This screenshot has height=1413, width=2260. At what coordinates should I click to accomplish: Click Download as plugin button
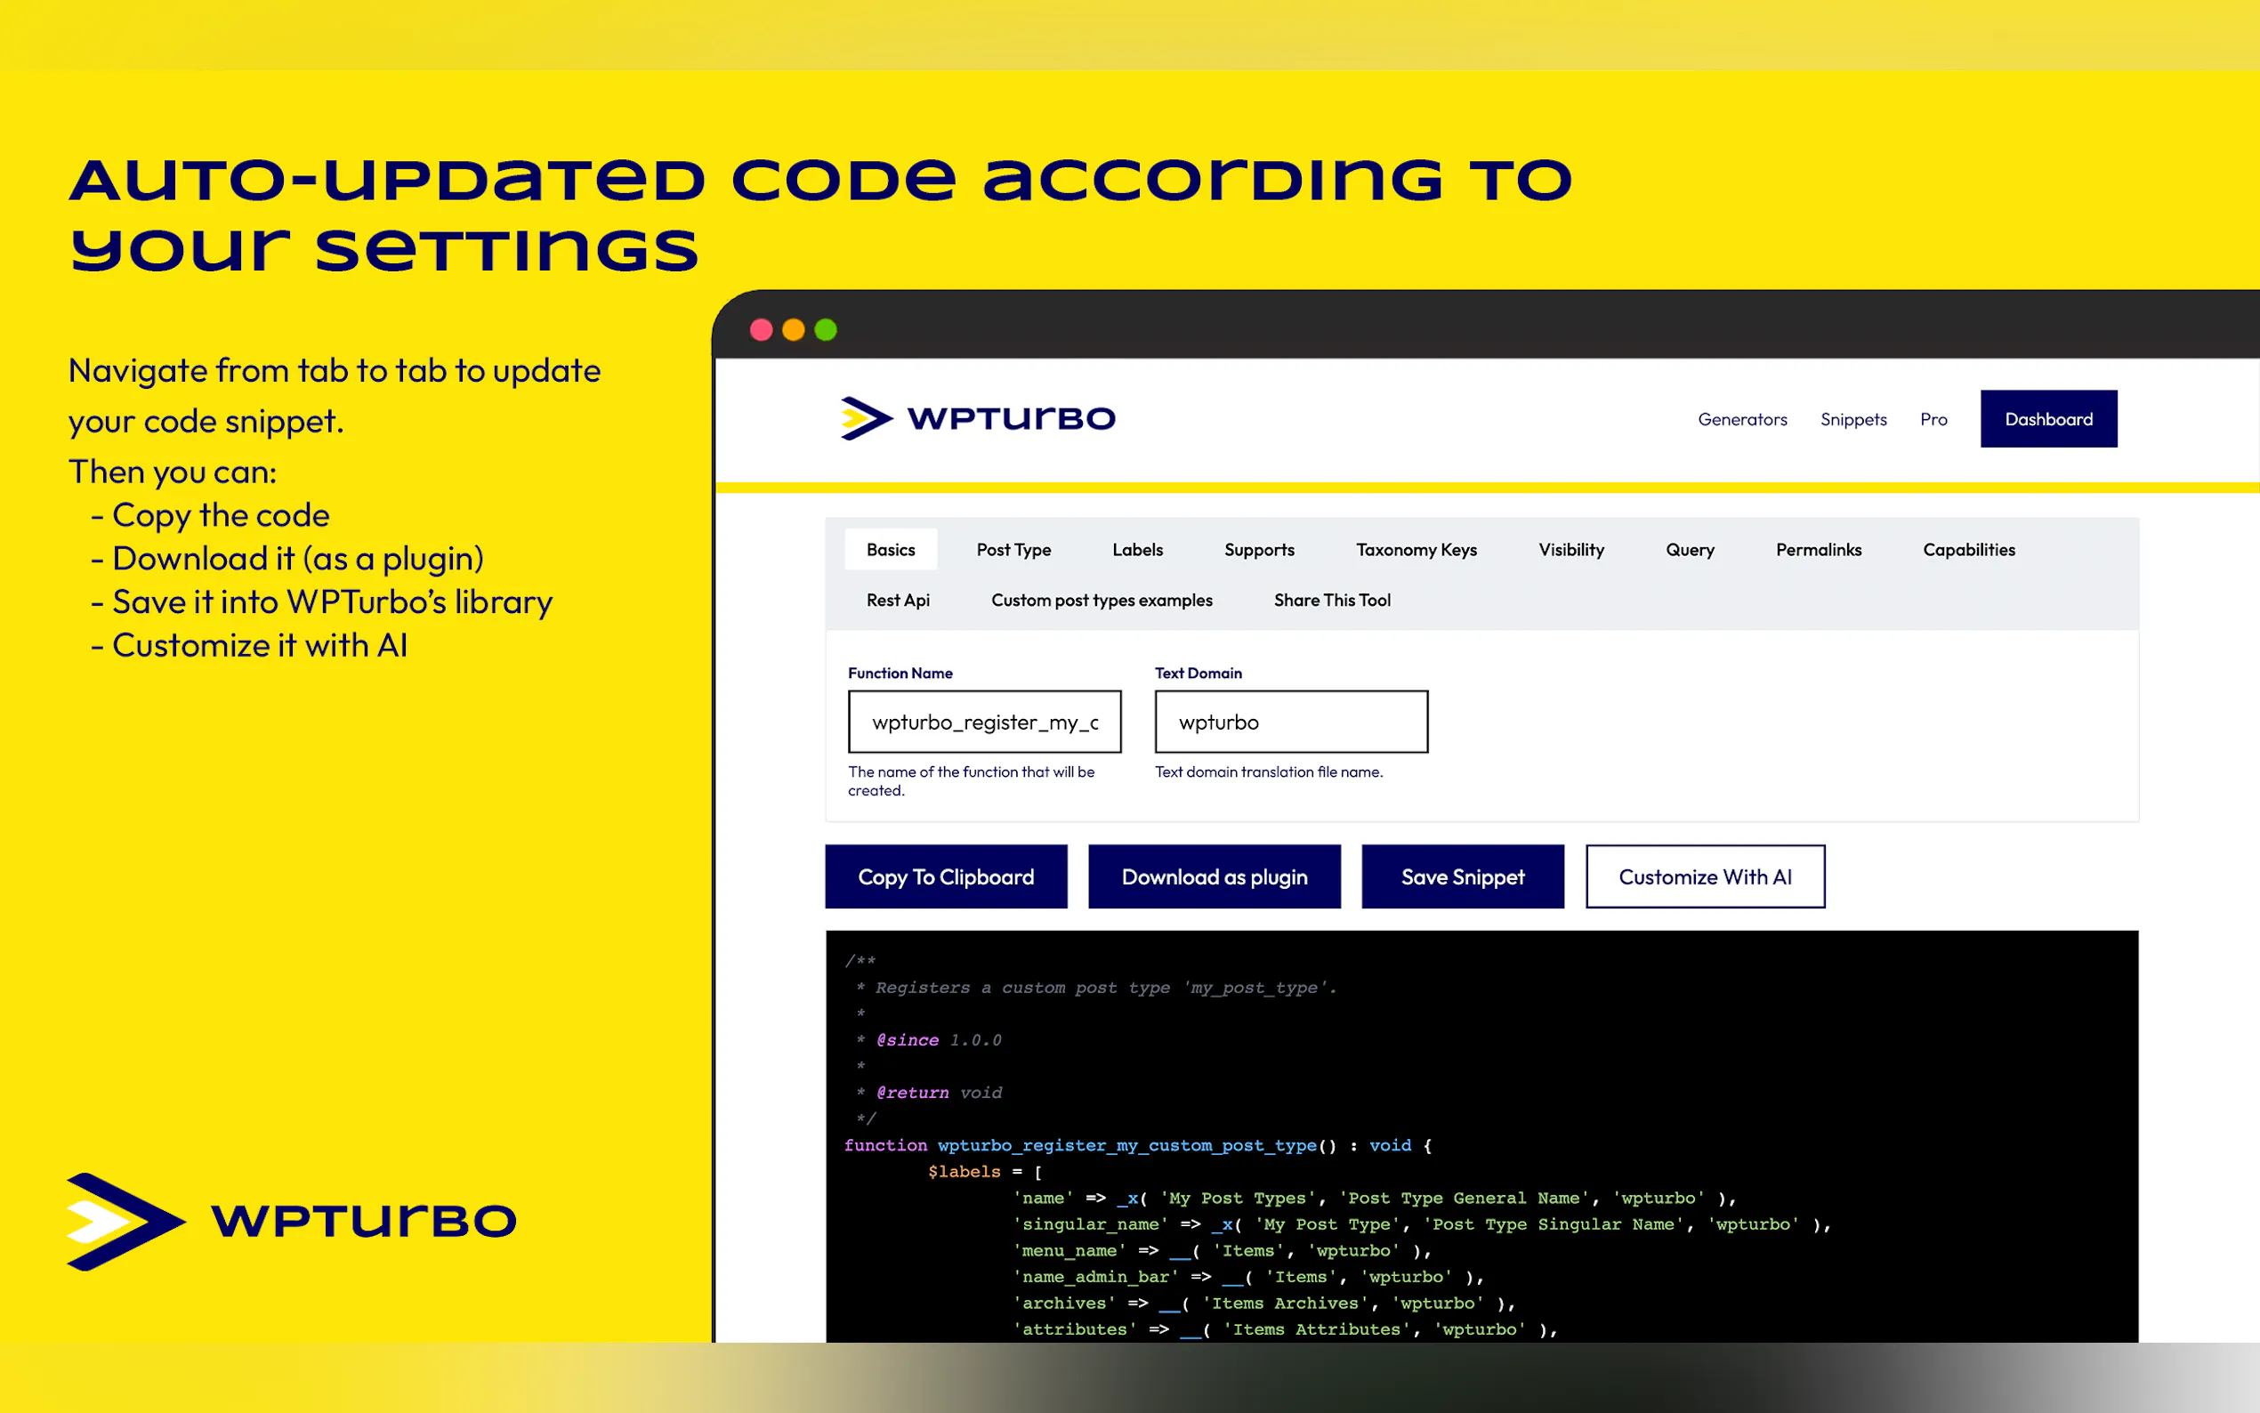1214,876
